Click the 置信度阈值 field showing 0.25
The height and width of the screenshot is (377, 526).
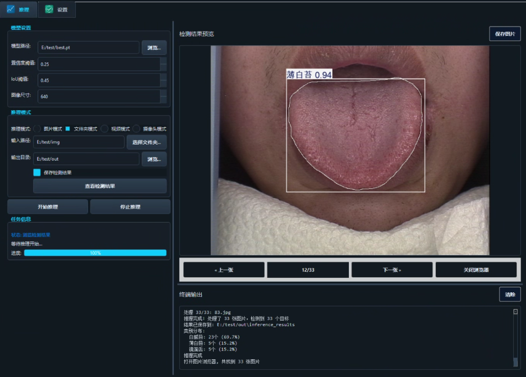tap(99, 64)
